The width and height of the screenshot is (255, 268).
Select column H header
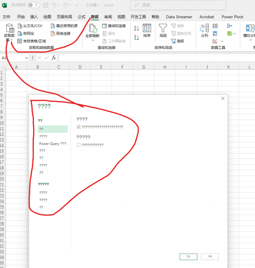[165, 67]
